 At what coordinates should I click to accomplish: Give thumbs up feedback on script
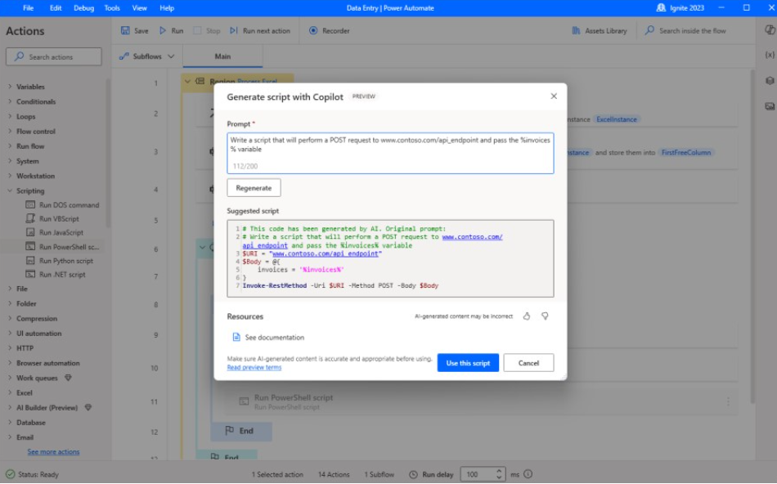coord(527,316)
